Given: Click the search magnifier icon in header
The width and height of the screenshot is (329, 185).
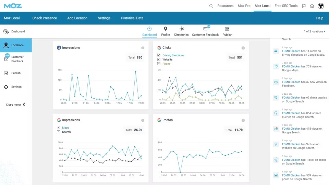Looking at the screenshot, I should tap(211, 6).
